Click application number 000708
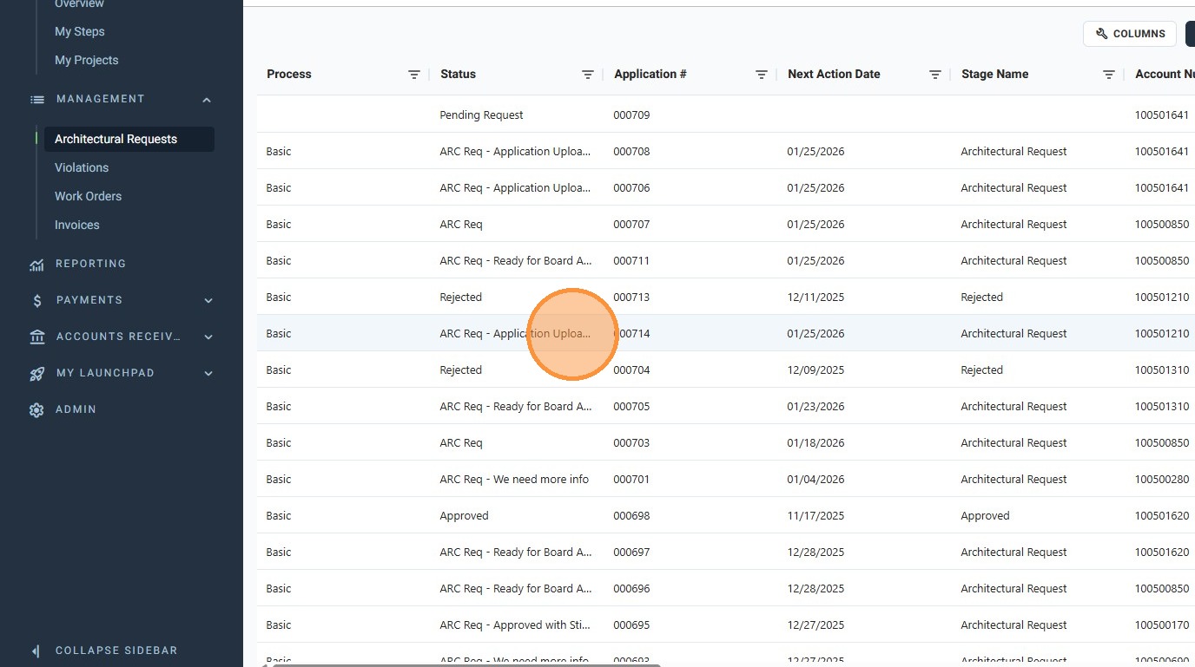The image size is (1195, 667). click(x=631, y=152)
